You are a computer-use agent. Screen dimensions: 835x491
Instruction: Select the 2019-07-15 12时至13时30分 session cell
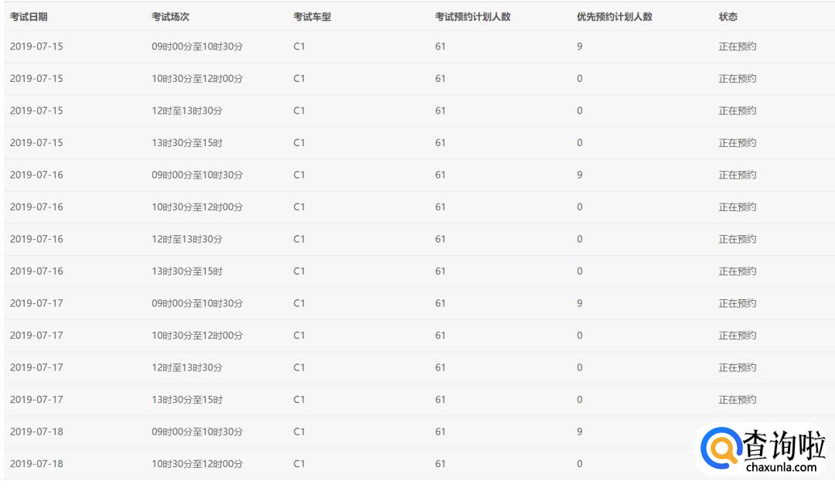tap(187, 111)
